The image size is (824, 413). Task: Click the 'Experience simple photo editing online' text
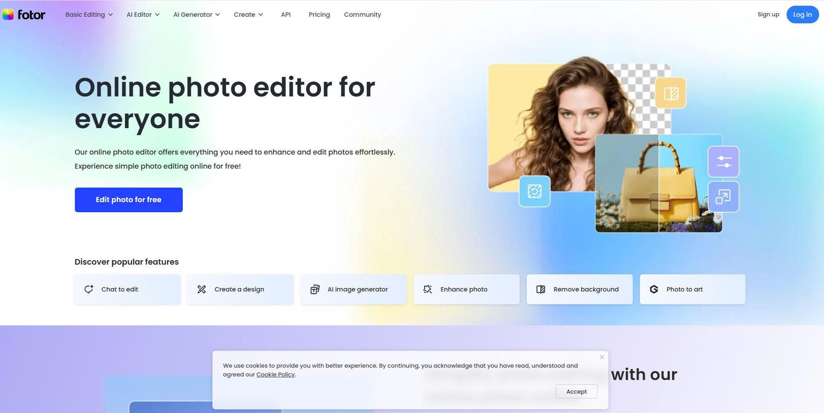point(158,166)
